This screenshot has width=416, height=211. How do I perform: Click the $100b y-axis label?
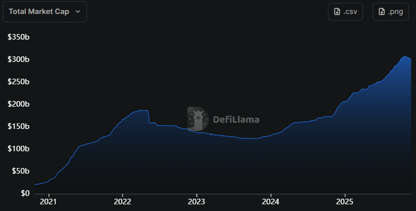[18, 148]
